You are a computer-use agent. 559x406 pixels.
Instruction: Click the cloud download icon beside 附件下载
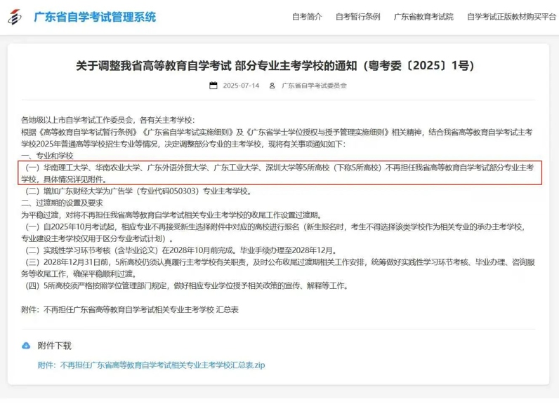26,346
